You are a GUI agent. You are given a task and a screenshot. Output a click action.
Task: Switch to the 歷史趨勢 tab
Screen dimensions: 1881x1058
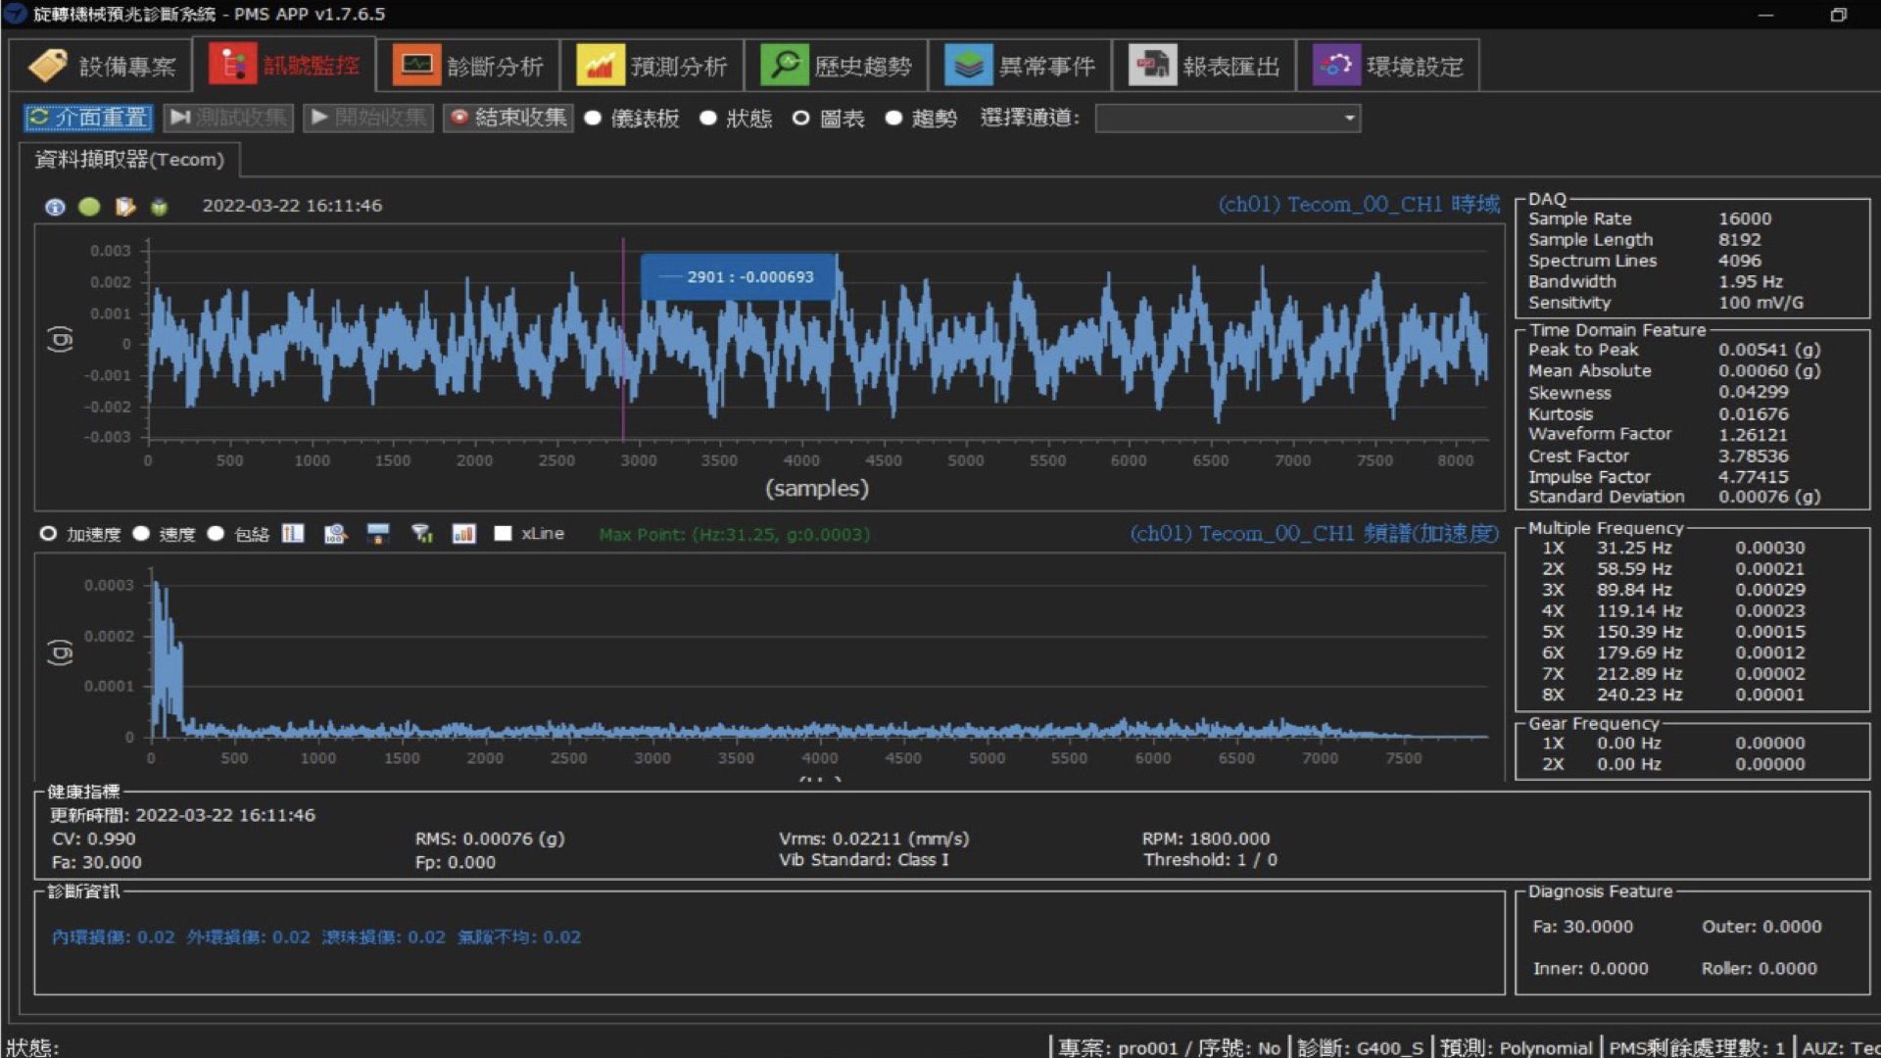click(837, 66)
